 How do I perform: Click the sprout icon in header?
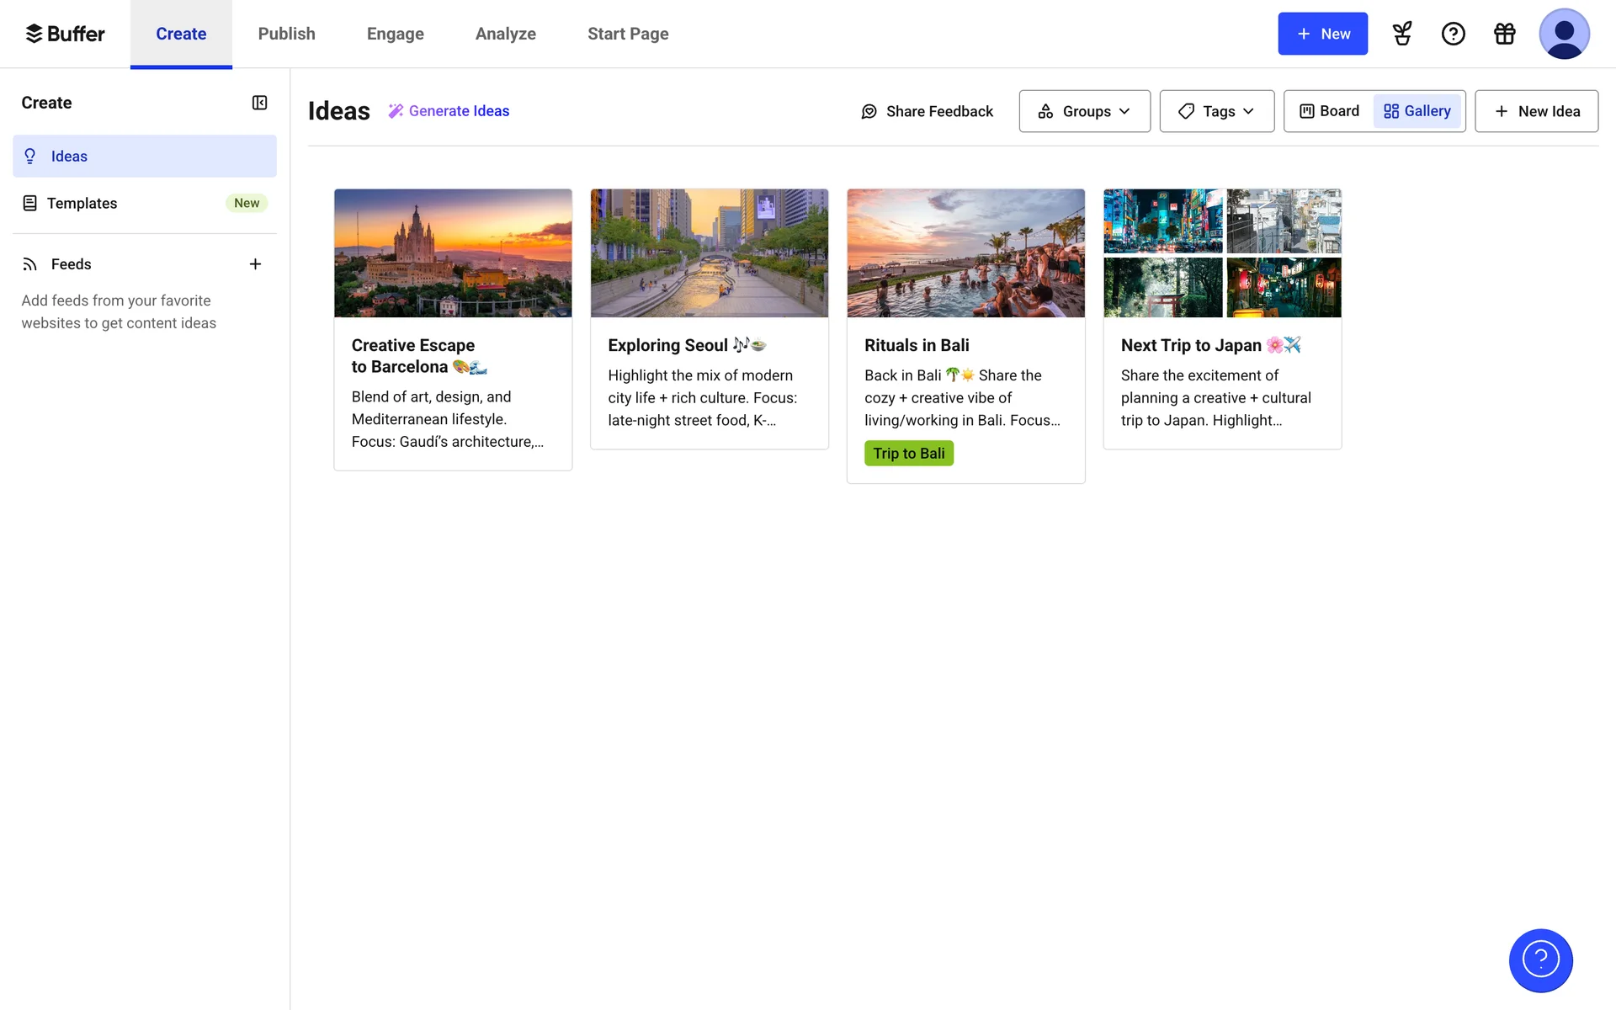[1402, 34]
